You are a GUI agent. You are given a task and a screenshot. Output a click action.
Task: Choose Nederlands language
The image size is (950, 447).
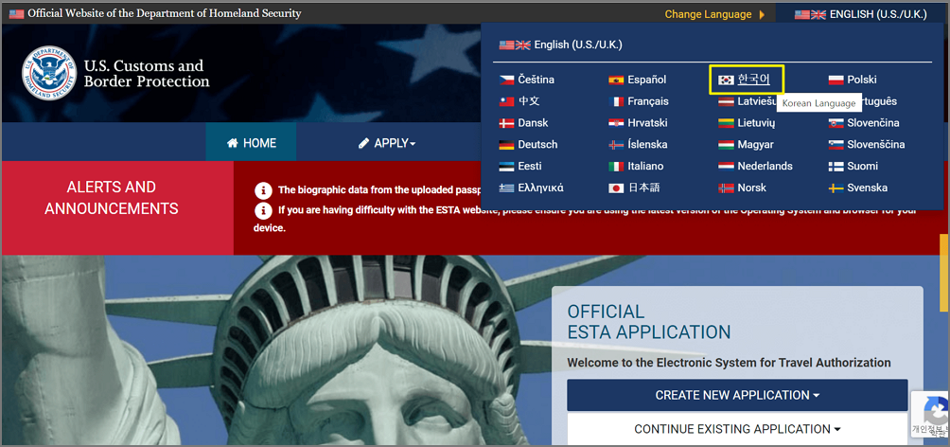click(x=765, y=166)
